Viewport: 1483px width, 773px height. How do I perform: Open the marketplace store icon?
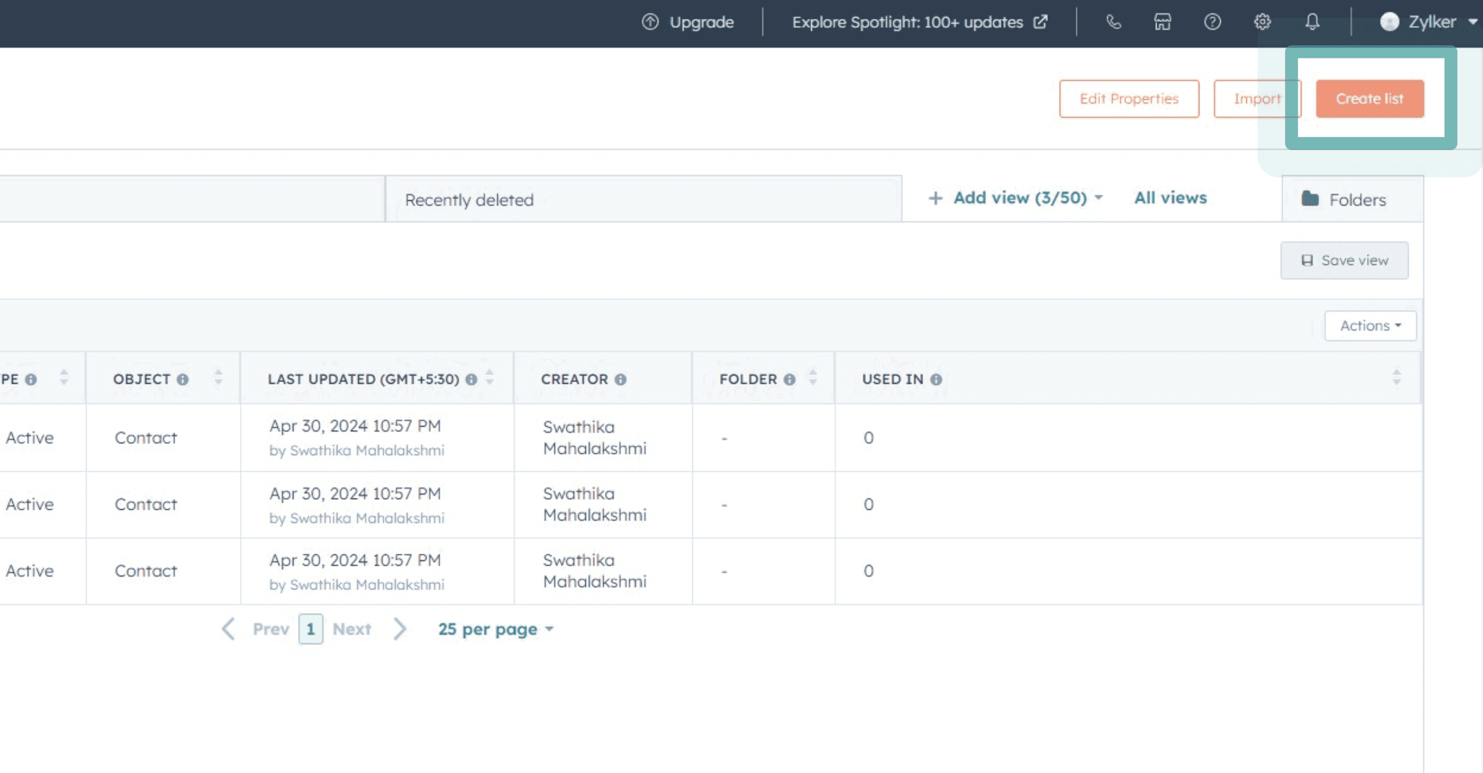click(1162, 22)
